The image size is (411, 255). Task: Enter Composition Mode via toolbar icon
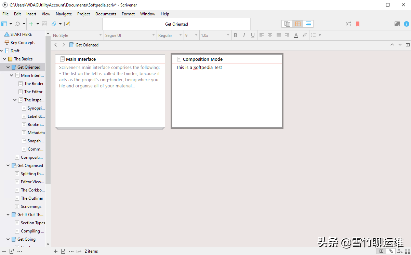tap(397, 24)
